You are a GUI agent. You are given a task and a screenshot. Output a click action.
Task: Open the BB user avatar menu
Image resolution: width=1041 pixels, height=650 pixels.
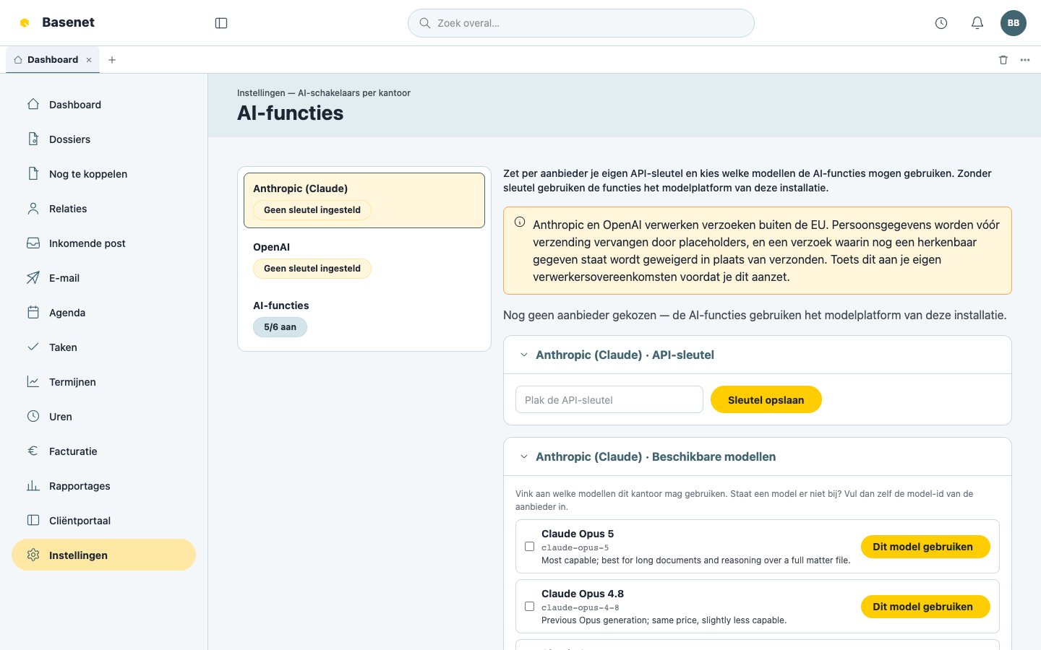[1014, 23]
